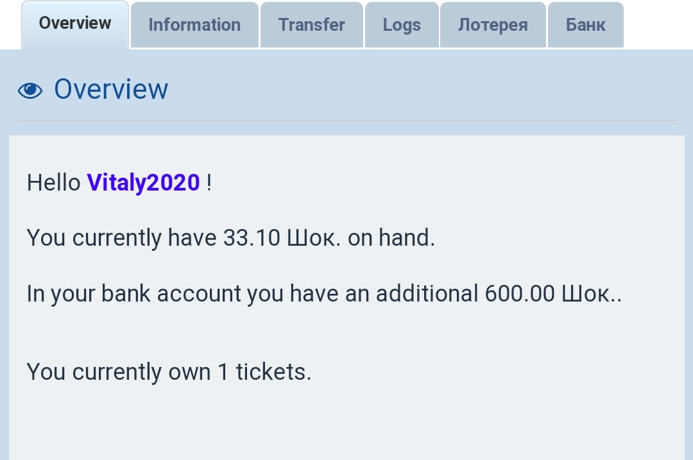The height and width of the screenshot is (460, 693).
Task: Click the word "tickets" in the last line
Action: (x=273, y=372)
